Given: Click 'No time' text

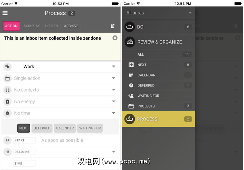Looking at the screenshot, I should tap(22, 113).
